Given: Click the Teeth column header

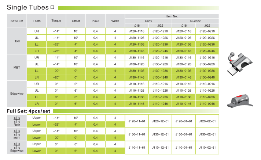Looking at the screenshot, I should (x=37, y=21).
